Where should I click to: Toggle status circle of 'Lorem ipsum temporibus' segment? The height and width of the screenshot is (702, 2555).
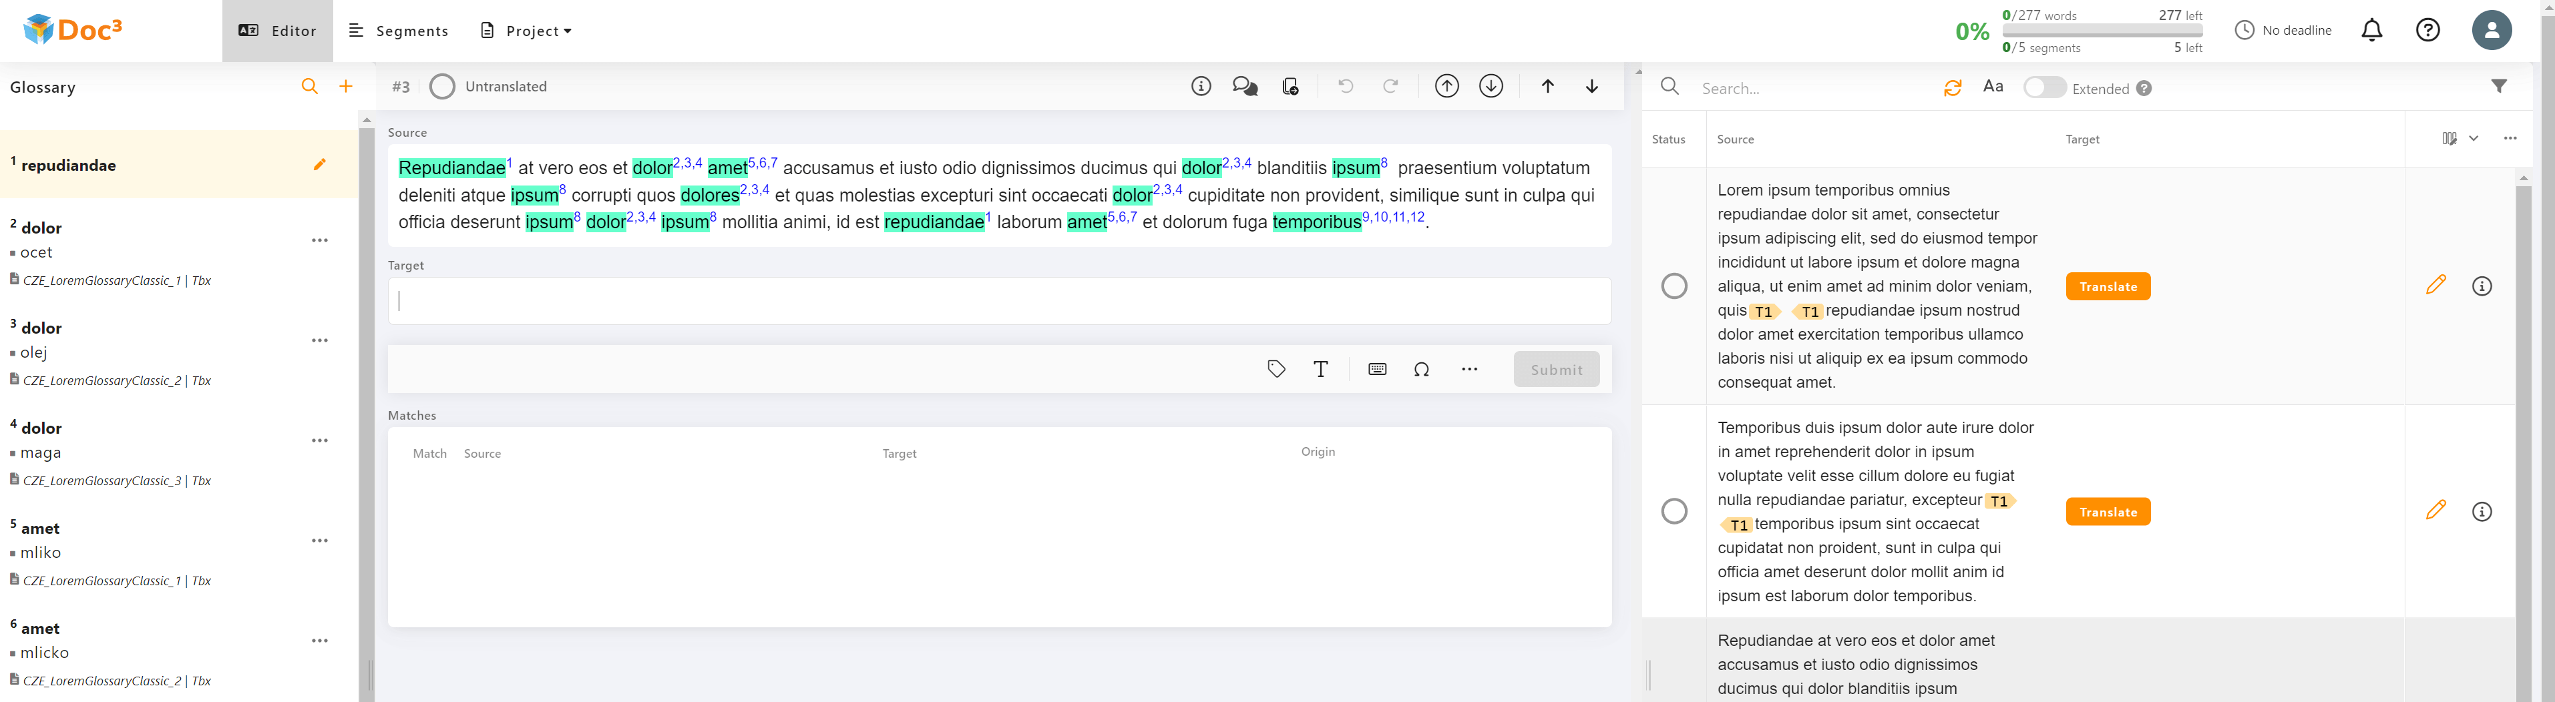[x=1674, y=286]
